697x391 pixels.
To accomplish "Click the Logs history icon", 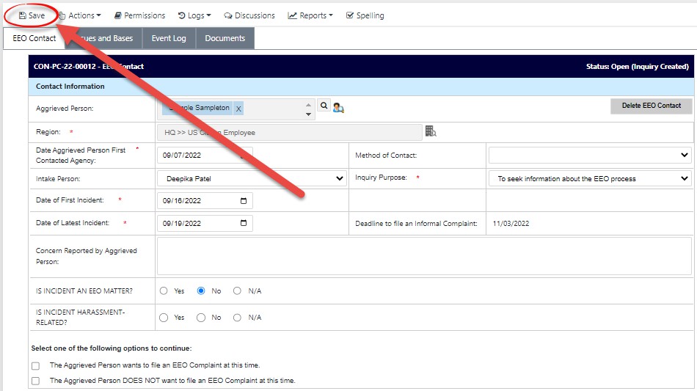I will [x=181, y=15].
